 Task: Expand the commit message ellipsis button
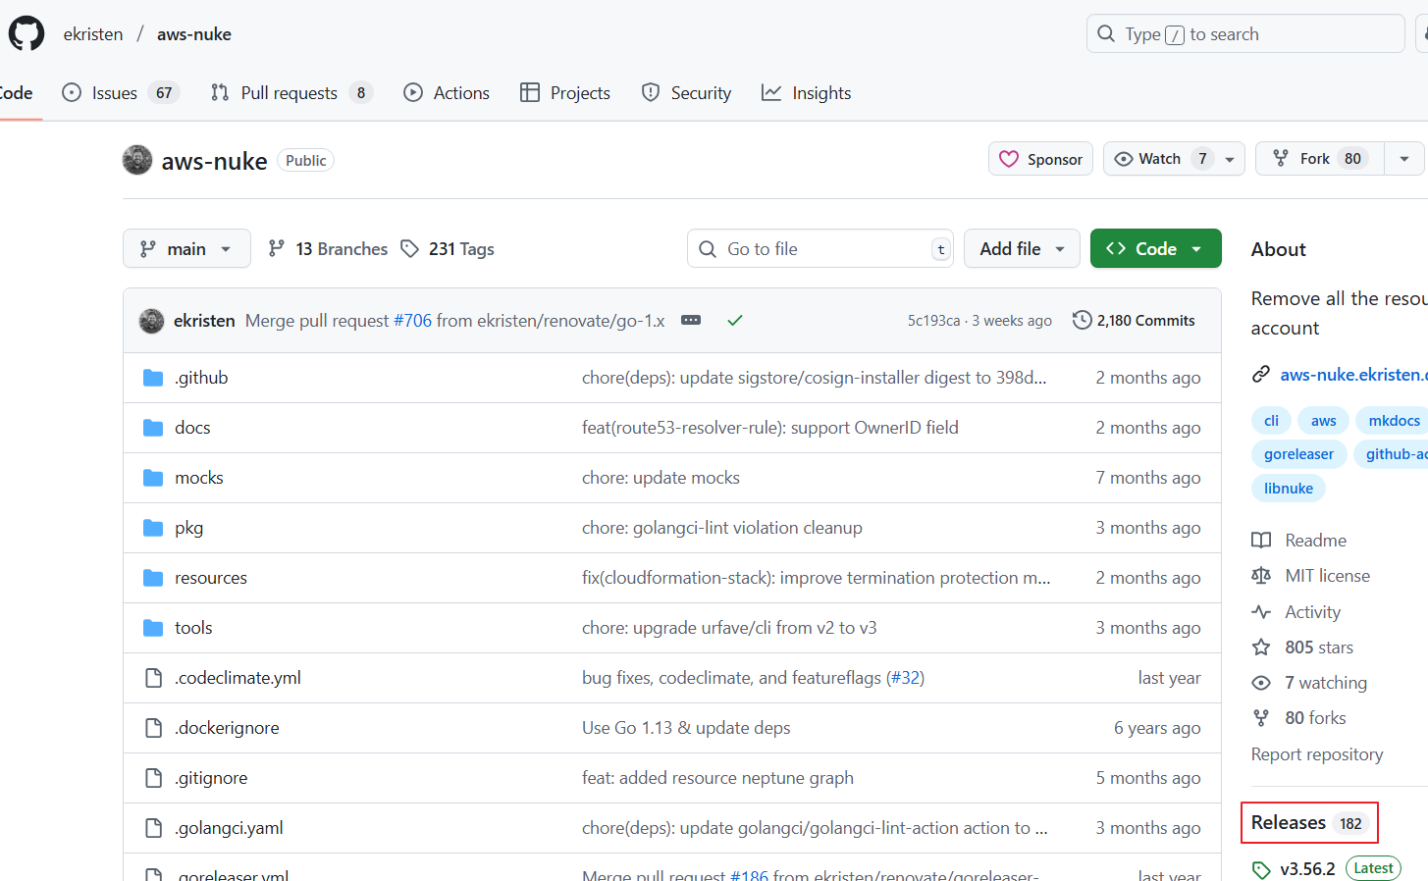pos(691,320)
